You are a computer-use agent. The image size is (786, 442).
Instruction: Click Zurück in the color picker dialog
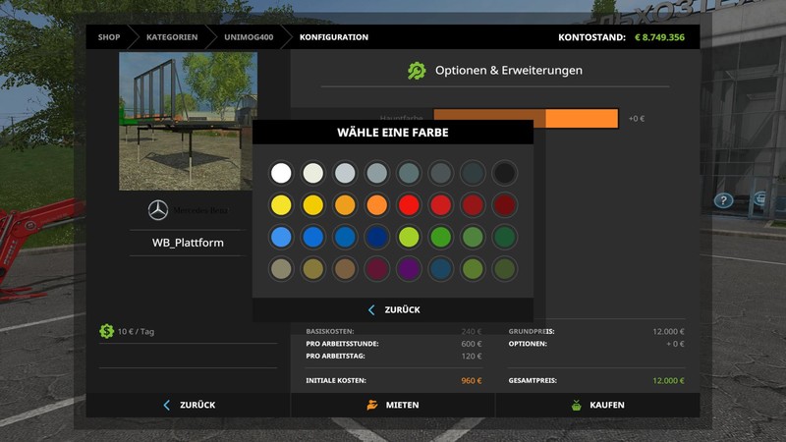pyautogui.click(x=402, y=309)
